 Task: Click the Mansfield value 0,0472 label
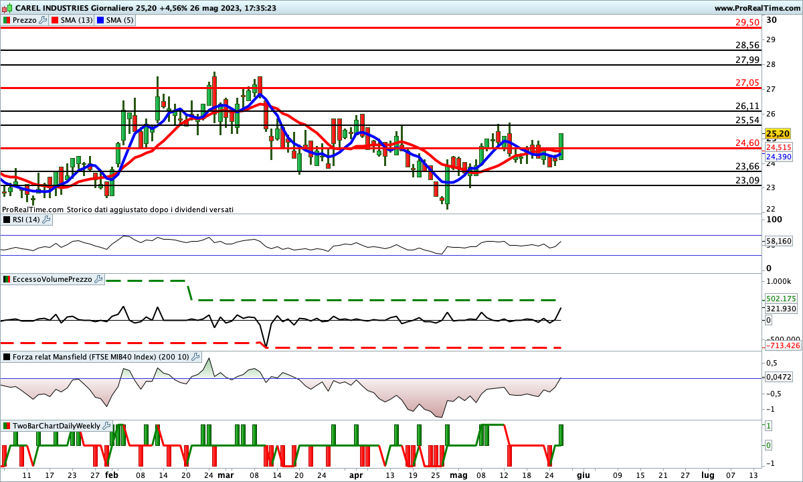[779, 377]
